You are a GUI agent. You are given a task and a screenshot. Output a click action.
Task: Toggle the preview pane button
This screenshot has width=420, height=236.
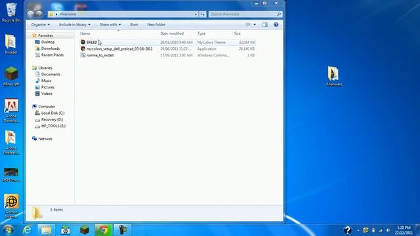point(265,25)
